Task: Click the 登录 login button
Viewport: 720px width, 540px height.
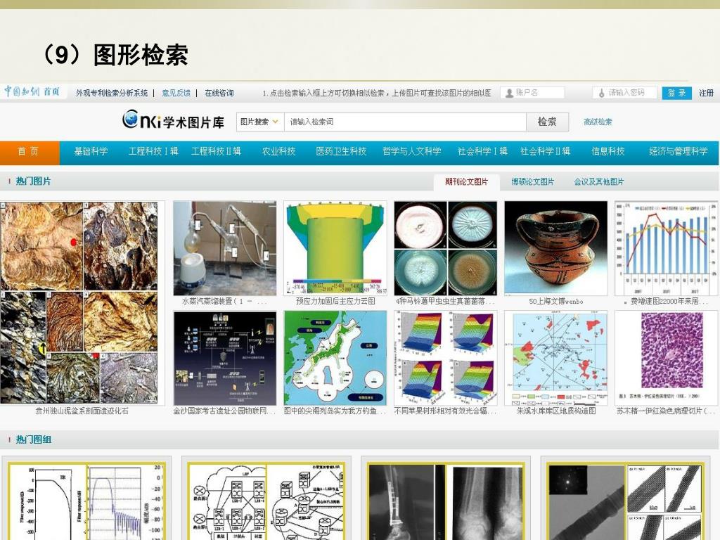Action: [676, 93]
